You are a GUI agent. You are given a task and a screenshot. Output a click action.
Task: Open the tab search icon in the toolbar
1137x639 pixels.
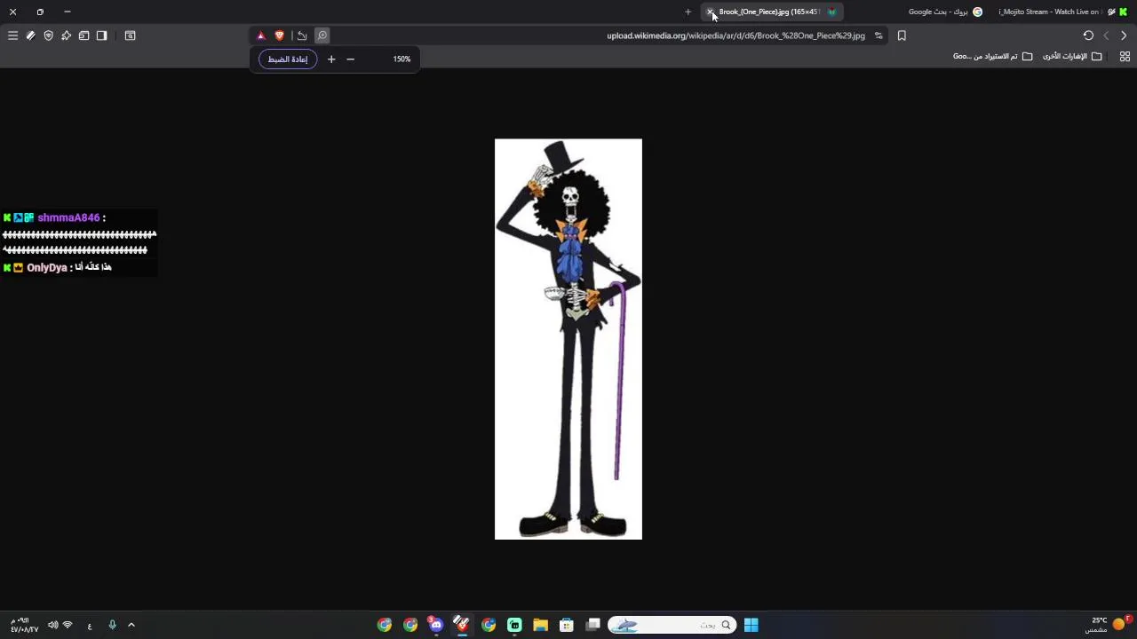pyautogui.click(x=130, y=35)
